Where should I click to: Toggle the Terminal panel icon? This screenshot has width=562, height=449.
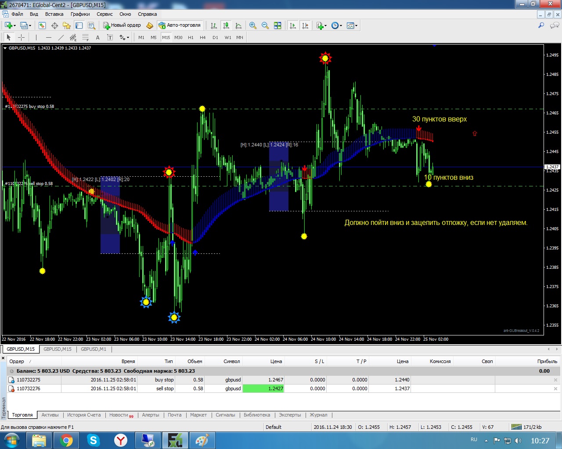[x=79, y=25]
